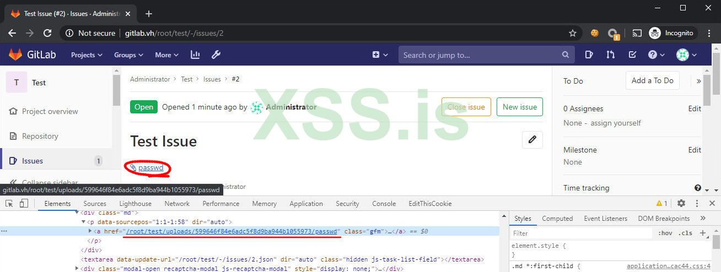Image resolution: width=721 pixels, height=272 pixels.
Task: Click the DevTools warning count badge
Action: pyautogui.click(x=661, y=204)
